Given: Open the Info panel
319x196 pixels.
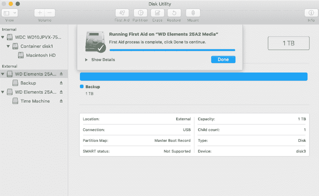Looking at the screenshot, I should pos(310,13).
